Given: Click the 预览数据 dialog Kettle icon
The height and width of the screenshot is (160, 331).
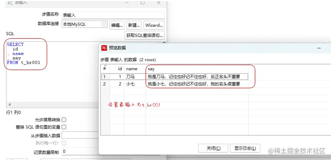Looking at the screenshot, I should tap(104, 48).
